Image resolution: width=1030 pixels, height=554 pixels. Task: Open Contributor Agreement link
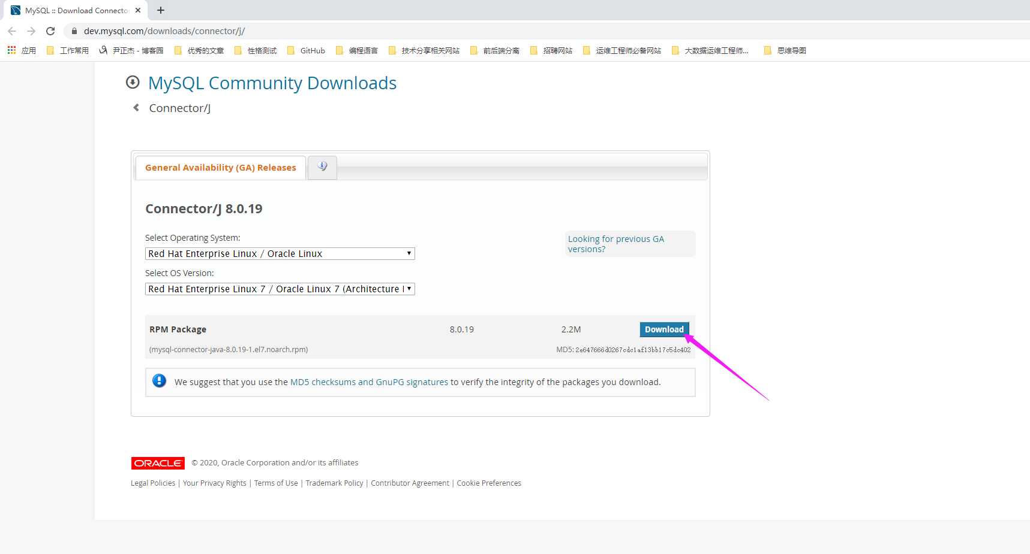click(410, 483)
